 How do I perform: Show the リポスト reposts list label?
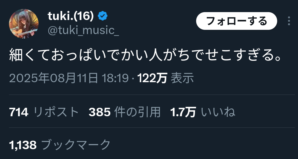56,112
